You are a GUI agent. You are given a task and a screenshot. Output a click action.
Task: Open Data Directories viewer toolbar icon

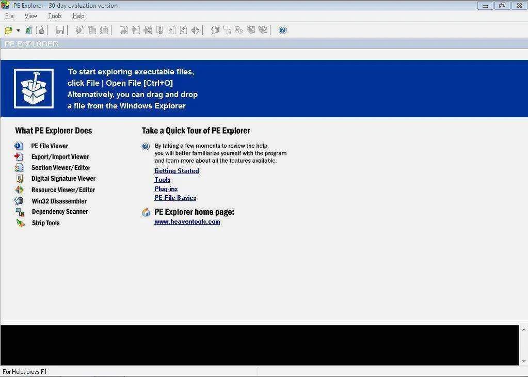tap(92, 30)
